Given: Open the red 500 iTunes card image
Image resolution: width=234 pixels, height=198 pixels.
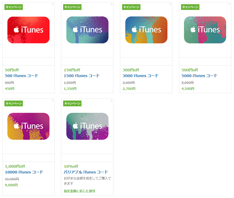Looking at the screenshot, I should click(29, 30).
